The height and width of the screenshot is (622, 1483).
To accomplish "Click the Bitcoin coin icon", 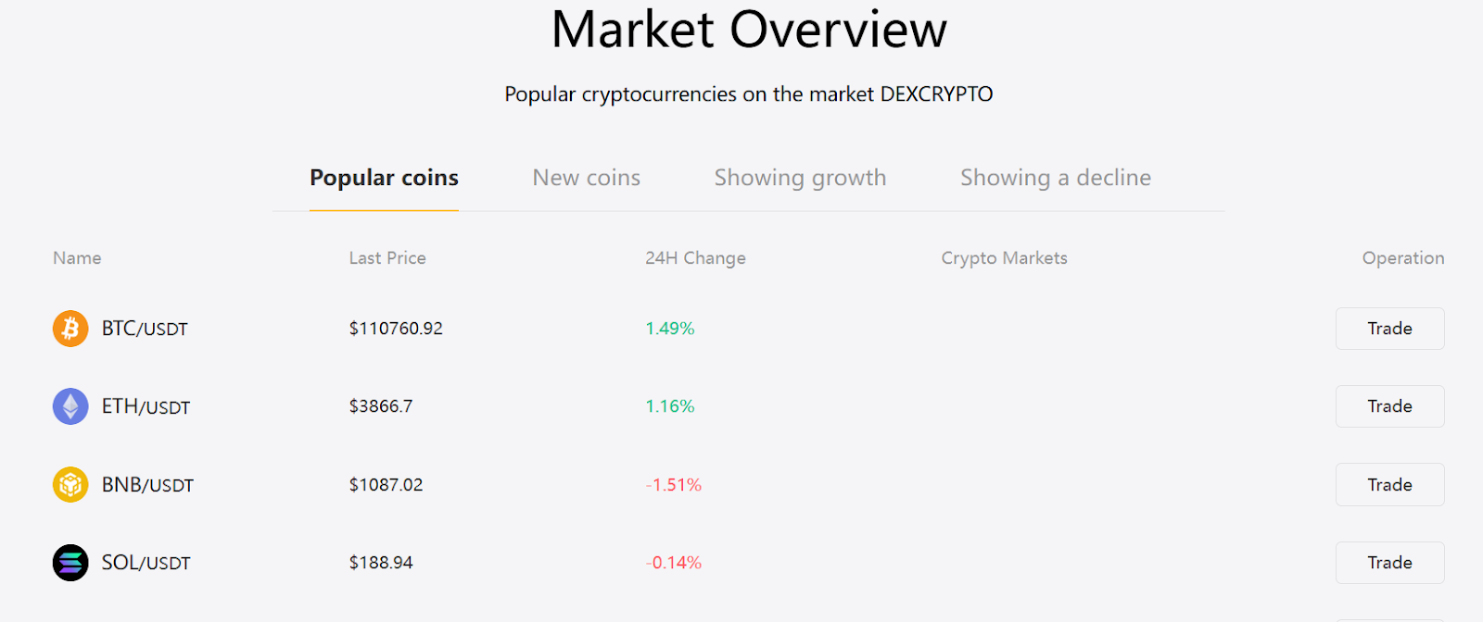I will 69,329.
